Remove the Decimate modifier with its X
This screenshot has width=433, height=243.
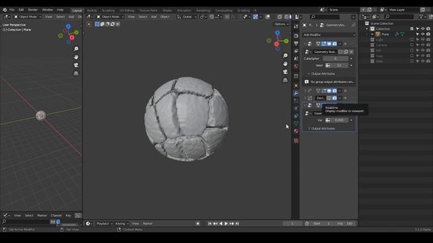coord(345,98)
